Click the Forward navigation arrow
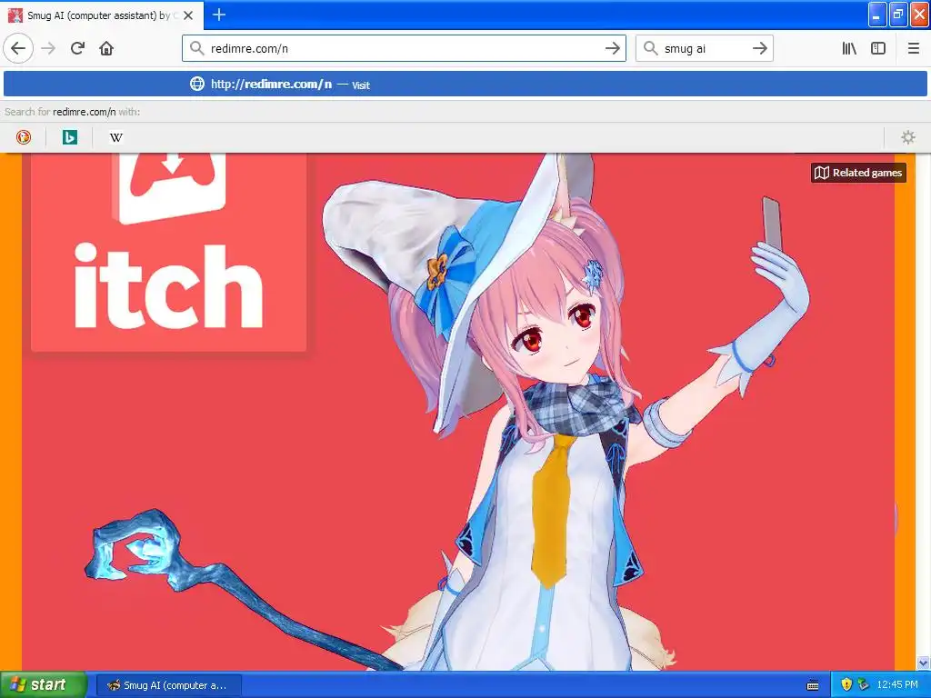This screenshot has width=931, height=698. pyautogui.click(x=49, y=48)
